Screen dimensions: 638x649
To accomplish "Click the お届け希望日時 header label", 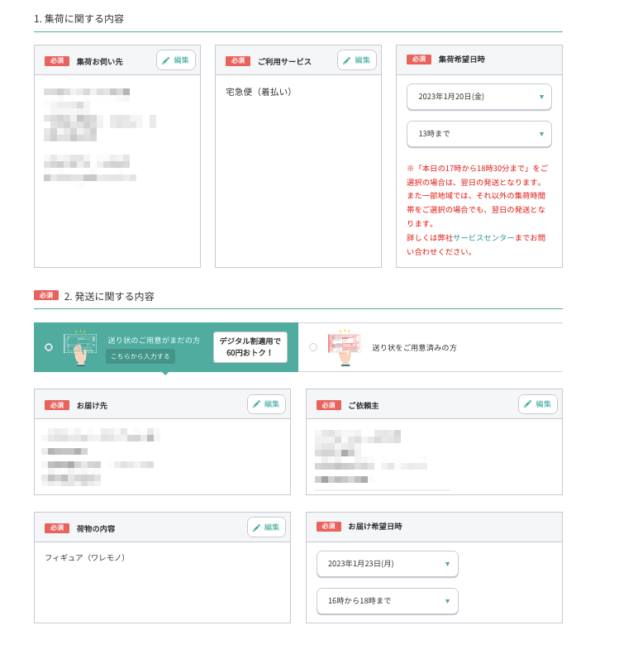I will point(375,527).
